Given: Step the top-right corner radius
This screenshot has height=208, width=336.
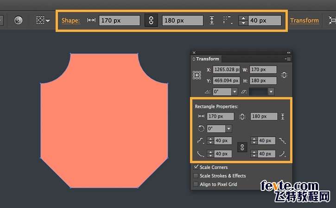Looking at the screenshot, I should [x=254, y=141].
